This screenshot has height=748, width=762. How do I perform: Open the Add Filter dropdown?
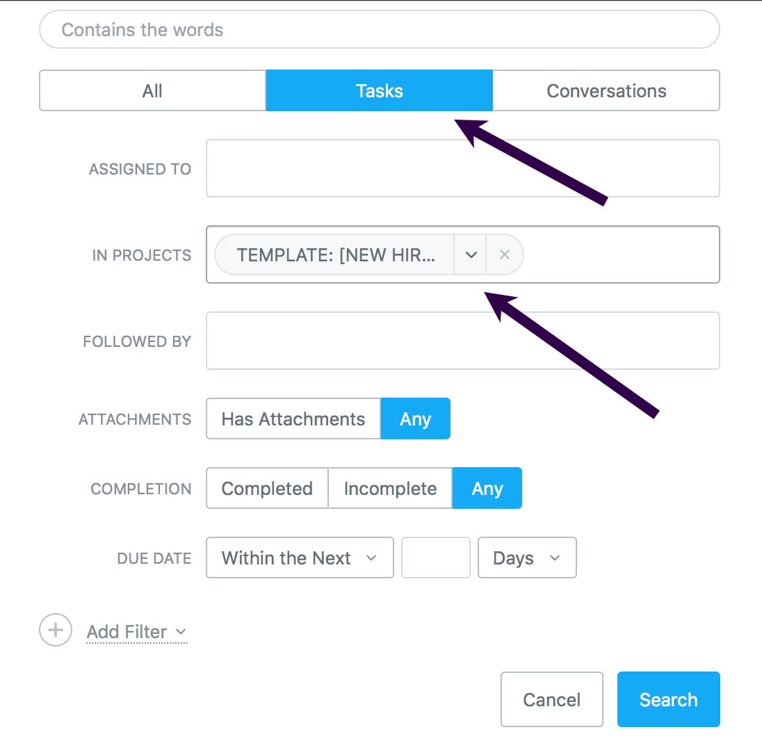(x=136, y=632)
